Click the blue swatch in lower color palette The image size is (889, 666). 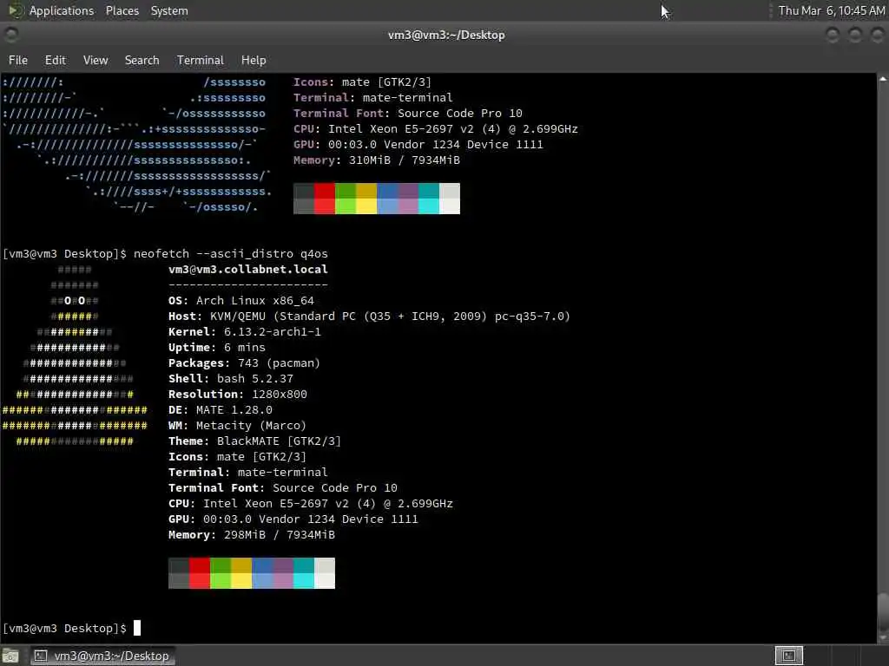[262, 573]
